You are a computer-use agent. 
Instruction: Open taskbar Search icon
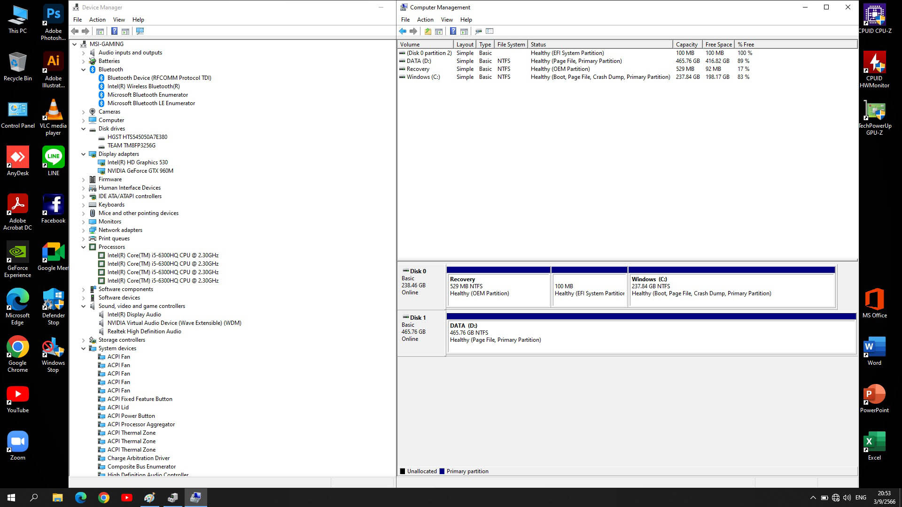point(34,498)
